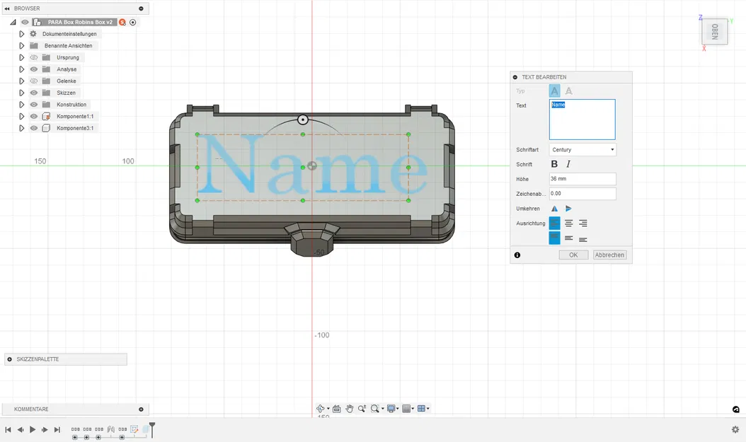Image resolution: width=746 pixels, height=442 pixels.
Task: Collapse the root PARA Box tree node
Action: [13, 23]
